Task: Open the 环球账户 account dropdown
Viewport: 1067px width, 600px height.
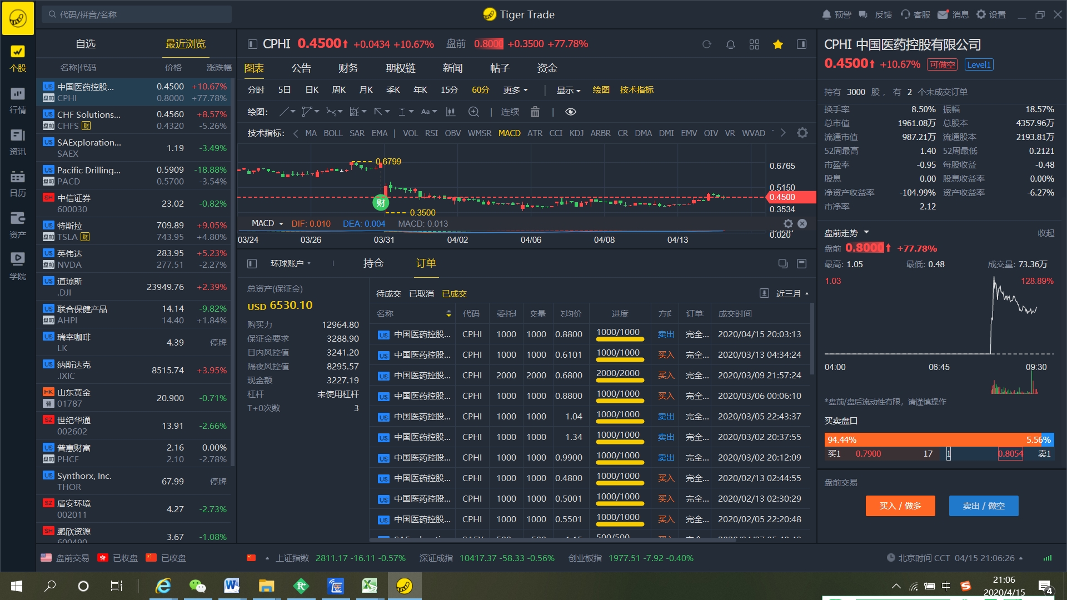Action: 290,263
